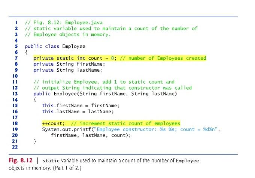Click the comment '// Fig. 8.12: Employee.java'
The width and height of the screenshot is (255, 178).
tap(64, 22)
